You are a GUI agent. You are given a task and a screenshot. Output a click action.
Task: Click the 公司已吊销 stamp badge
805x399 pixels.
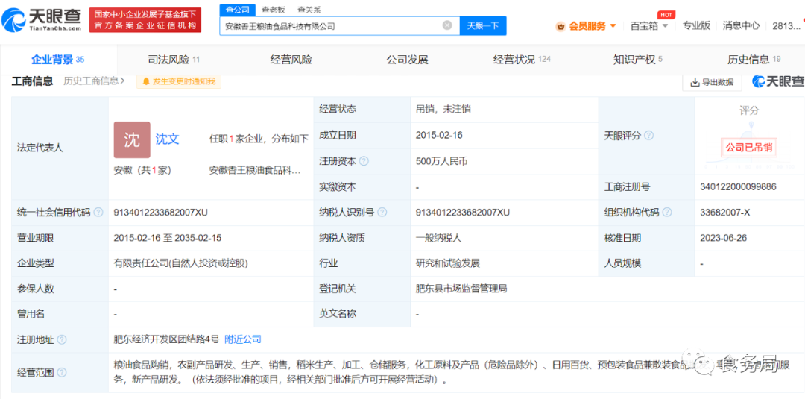coord(749,148)
